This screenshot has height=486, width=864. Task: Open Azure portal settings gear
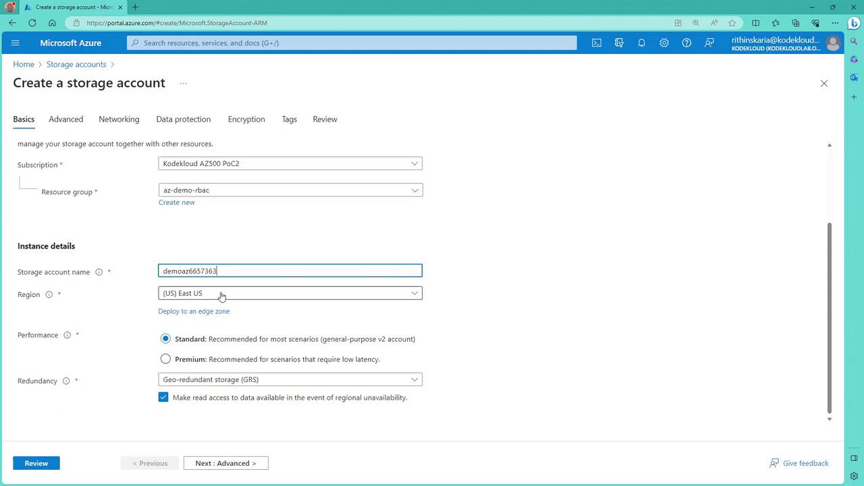pos(664,43)
